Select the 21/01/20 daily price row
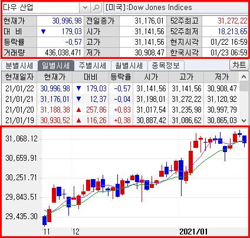 click(x=120, y=110)
